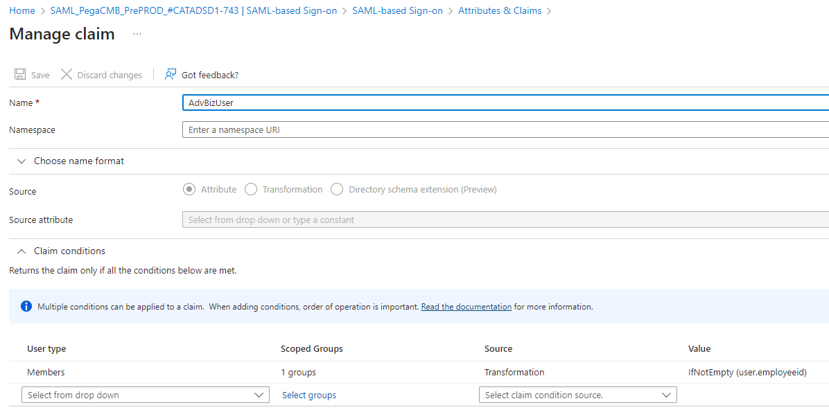This screenshot has width=829, height=410.
Task: Click the Name input field
Action: 505,102
